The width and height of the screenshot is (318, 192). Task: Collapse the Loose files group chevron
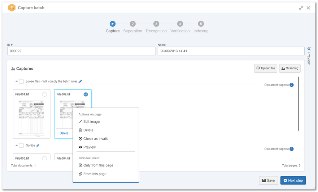[17, 82]
